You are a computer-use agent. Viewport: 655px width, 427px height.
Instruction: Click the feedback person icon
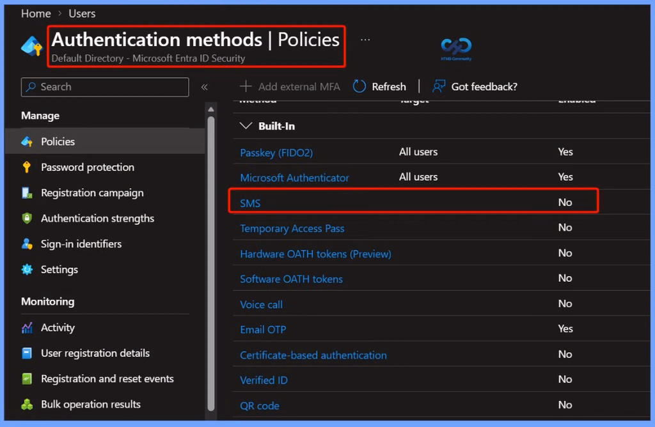coord(439,86)
